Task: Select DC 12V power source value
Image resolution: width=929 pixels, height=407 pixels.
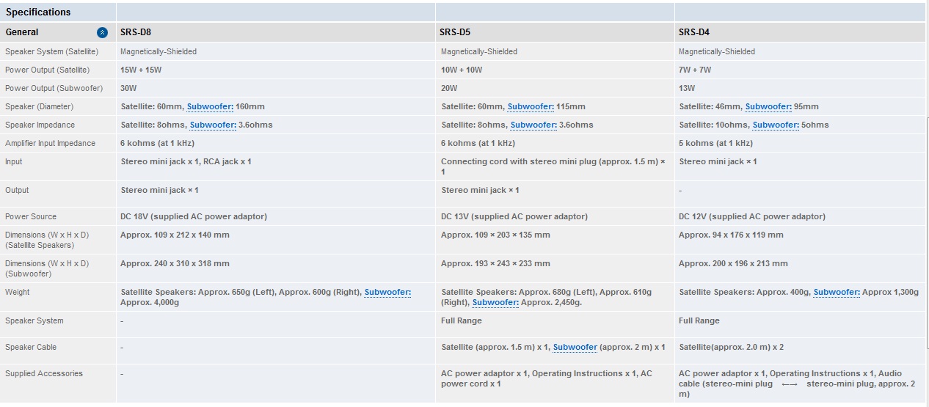Action: click(752, 216)
